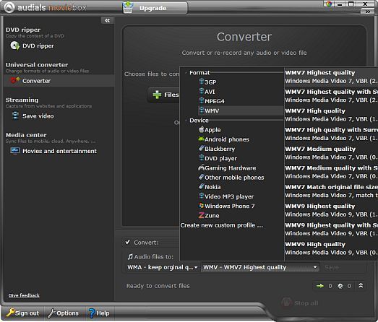
Task: Select WMV9 Highest quality with Surround profile
Action: tap(331, 229)
